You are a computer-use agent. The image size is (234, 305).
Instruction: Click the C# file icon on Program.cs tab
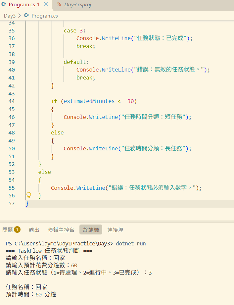pos(4,4)
